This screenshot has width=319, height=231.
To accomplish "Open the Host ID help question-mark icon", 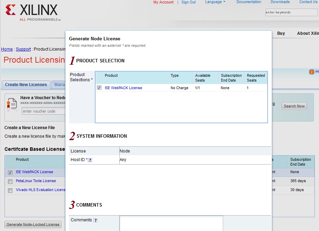I will 90,160.
